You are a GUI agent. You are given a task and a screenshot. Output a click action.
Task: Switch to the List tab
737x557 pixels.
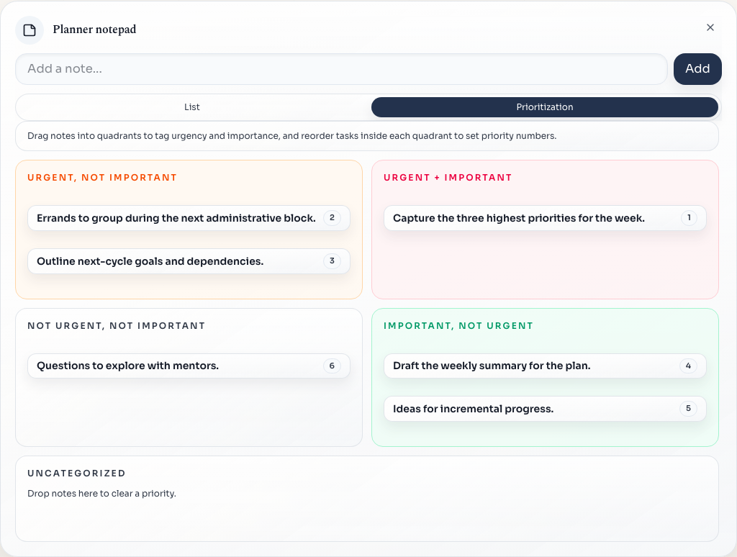tap(192, 107)
